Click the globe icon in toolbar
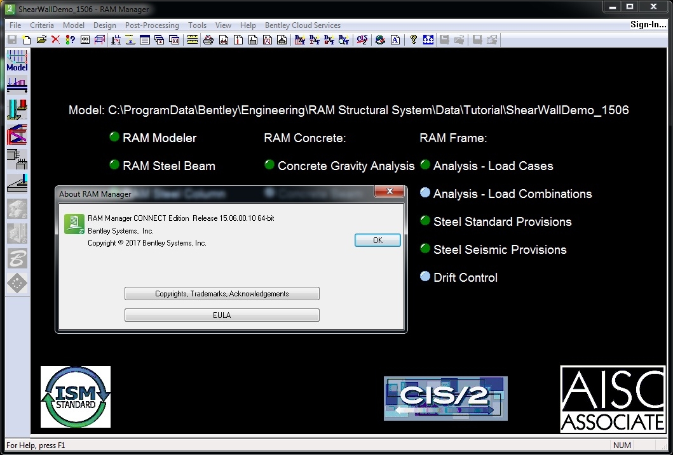Viewport: 673px width, 455px height. tap(380, 40)
